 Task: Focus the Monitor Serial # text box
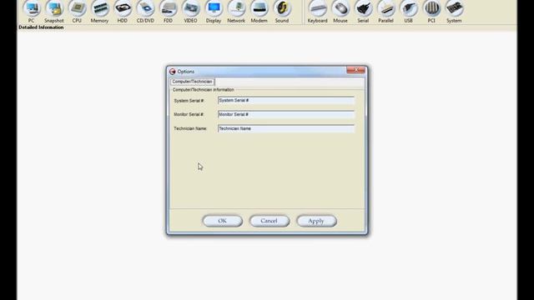click(x=286, y=114)
